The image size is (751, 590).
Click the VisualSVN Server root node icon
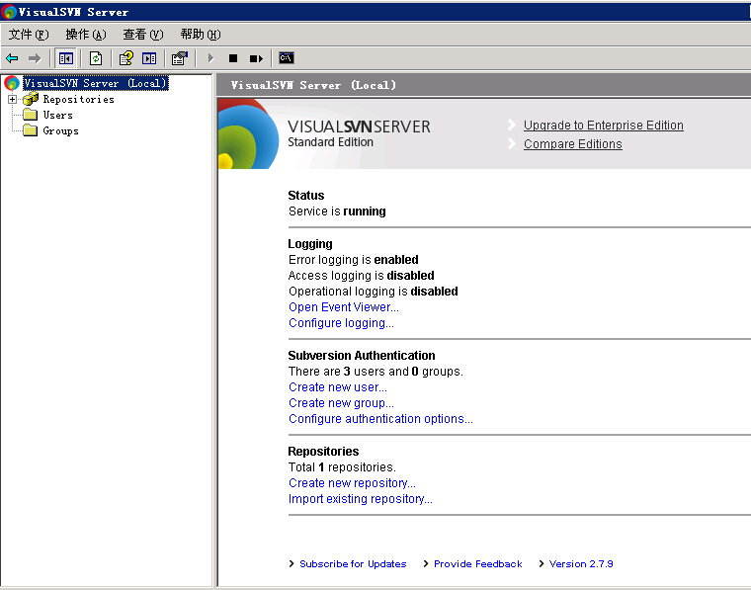(x=12, y=83)
